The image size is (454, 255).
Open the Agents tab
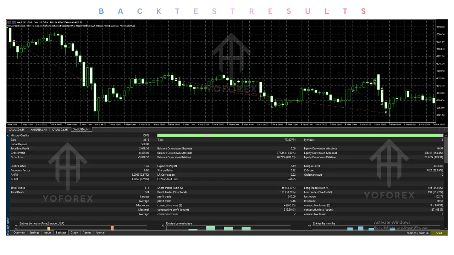click(x=87, y=233)
